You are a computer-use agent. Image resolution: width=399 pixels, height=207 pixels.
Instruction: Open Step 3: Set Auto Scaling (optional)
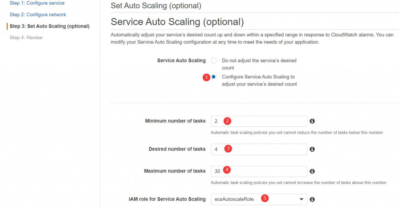(49, 26)
